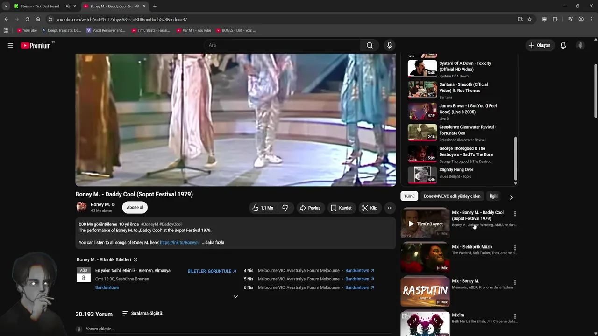Open more actions ellipsis under video
598x336 pixels.
390,208
